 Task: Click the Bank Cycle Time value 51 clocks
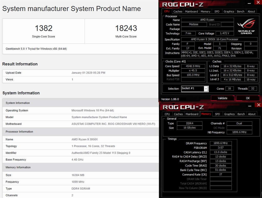coord(221,170)
